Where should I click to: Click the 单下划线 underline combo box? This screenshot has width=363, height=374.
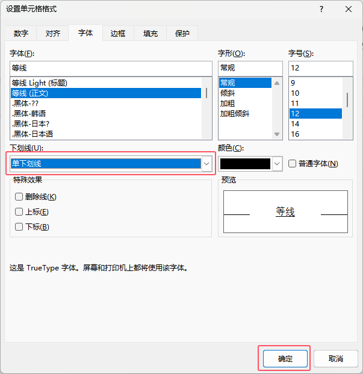[111, 164]
